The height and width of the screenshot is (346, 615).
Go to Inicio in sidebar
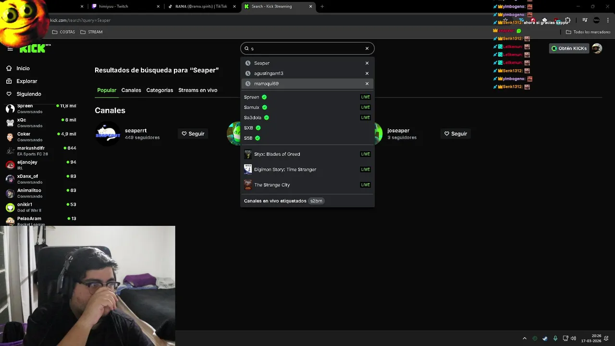[x=18, y=69]
